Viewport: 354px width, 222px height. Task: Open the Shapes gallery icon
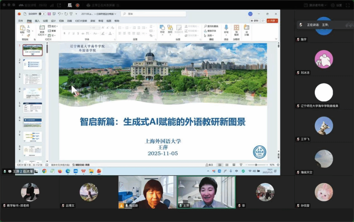(162, 28)
